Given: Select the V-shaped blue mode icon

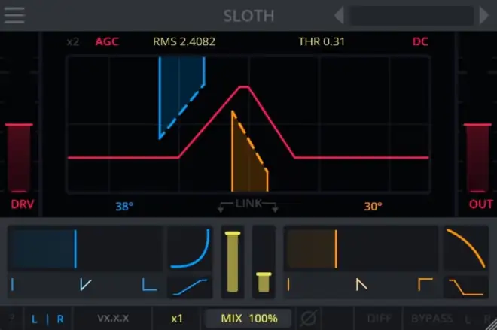Looking at the screenshot, I should click(x=85, y=284).
